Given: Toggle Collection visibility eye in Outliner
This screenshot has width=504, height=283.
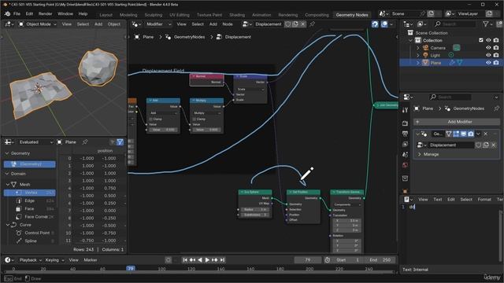Looking at the screenshot, I should pyautogui.click(x=488, y=40).
